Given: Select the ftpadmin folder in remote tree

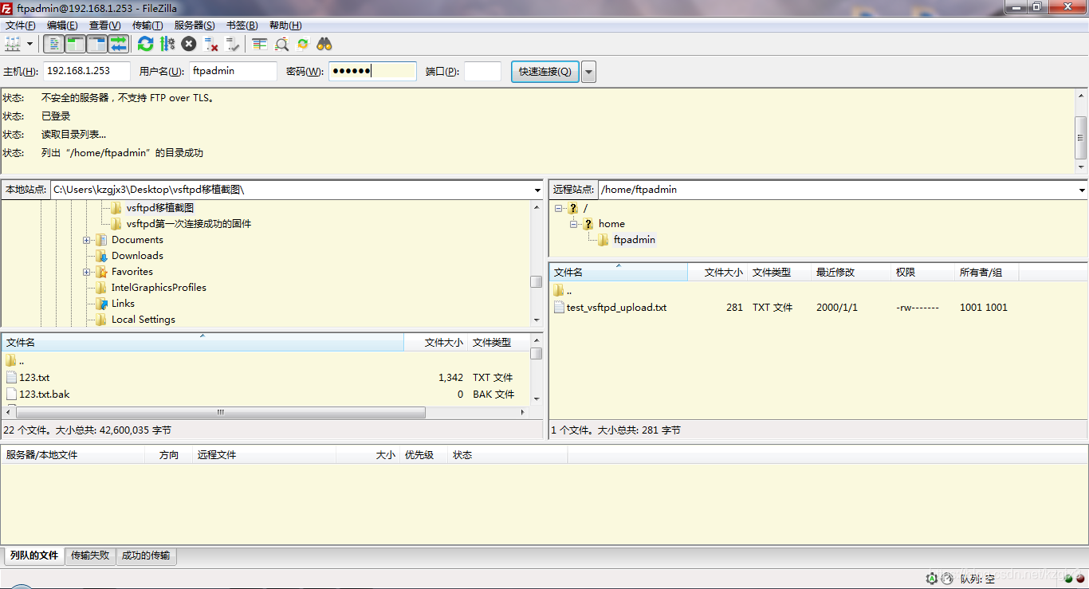Looking at the screenshot, I should click(635, 240).
